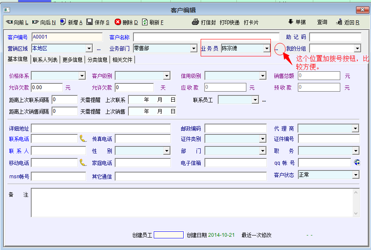Click the 备注 scrollbar down arrow
The image size is (371, 250).
[x=356, y=214]
